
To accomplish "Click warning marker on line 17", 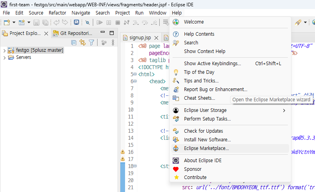I will tap(123, 159).
